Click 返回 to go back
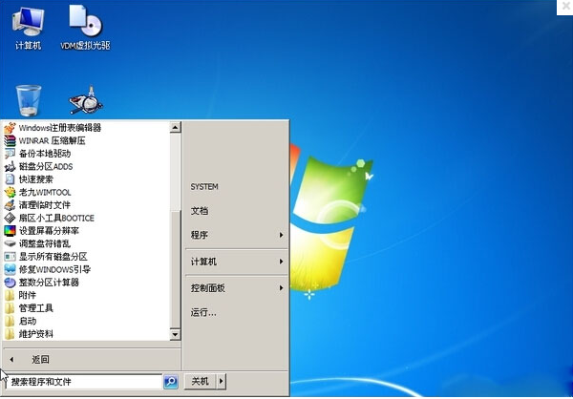573x399 pixels. pyautogui.click(x=40, y=360)
